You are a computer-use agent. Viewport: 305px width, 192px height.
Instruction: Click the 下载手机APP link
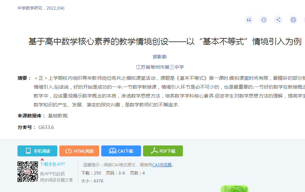52,164
